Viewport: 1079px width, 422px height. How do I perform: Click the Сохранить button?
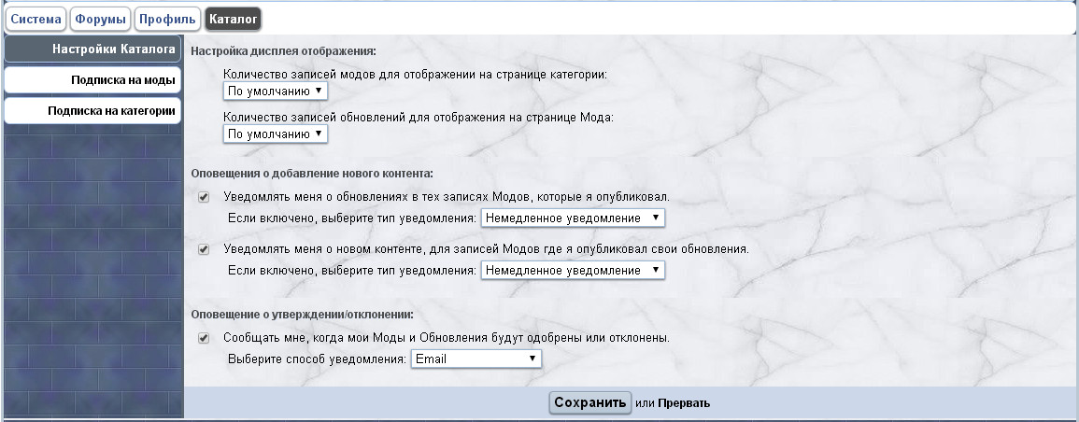click(589, 402)
